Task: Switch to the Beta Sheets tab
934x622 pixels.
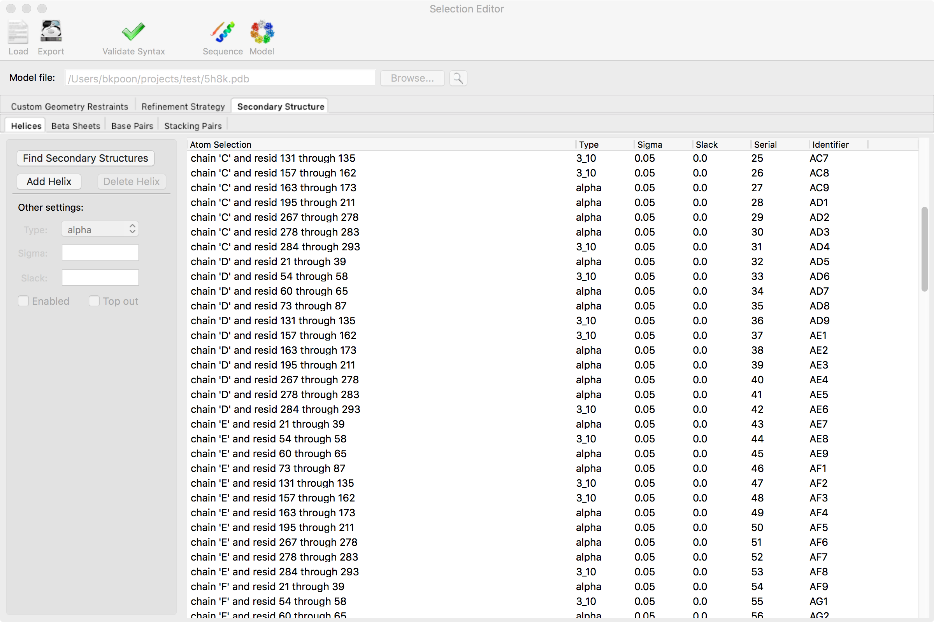Action: pos(76,126)
